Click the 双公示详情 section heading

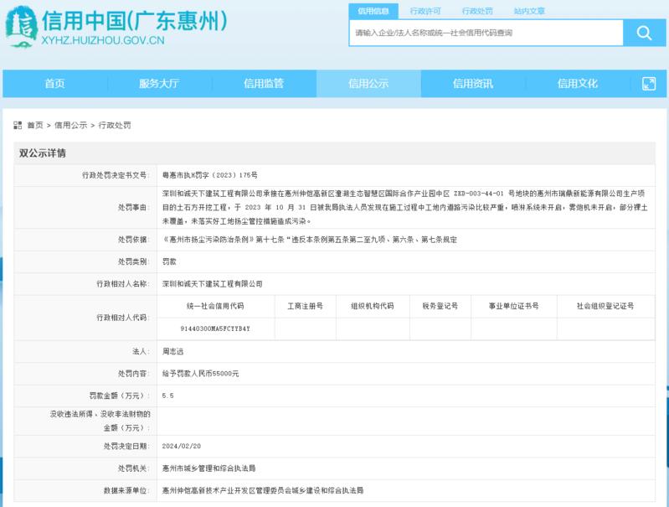coord(42,153)
